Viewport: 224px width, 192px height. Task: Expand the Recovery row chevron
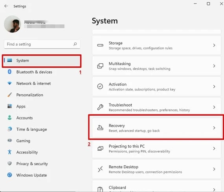[x=214, y=128]
